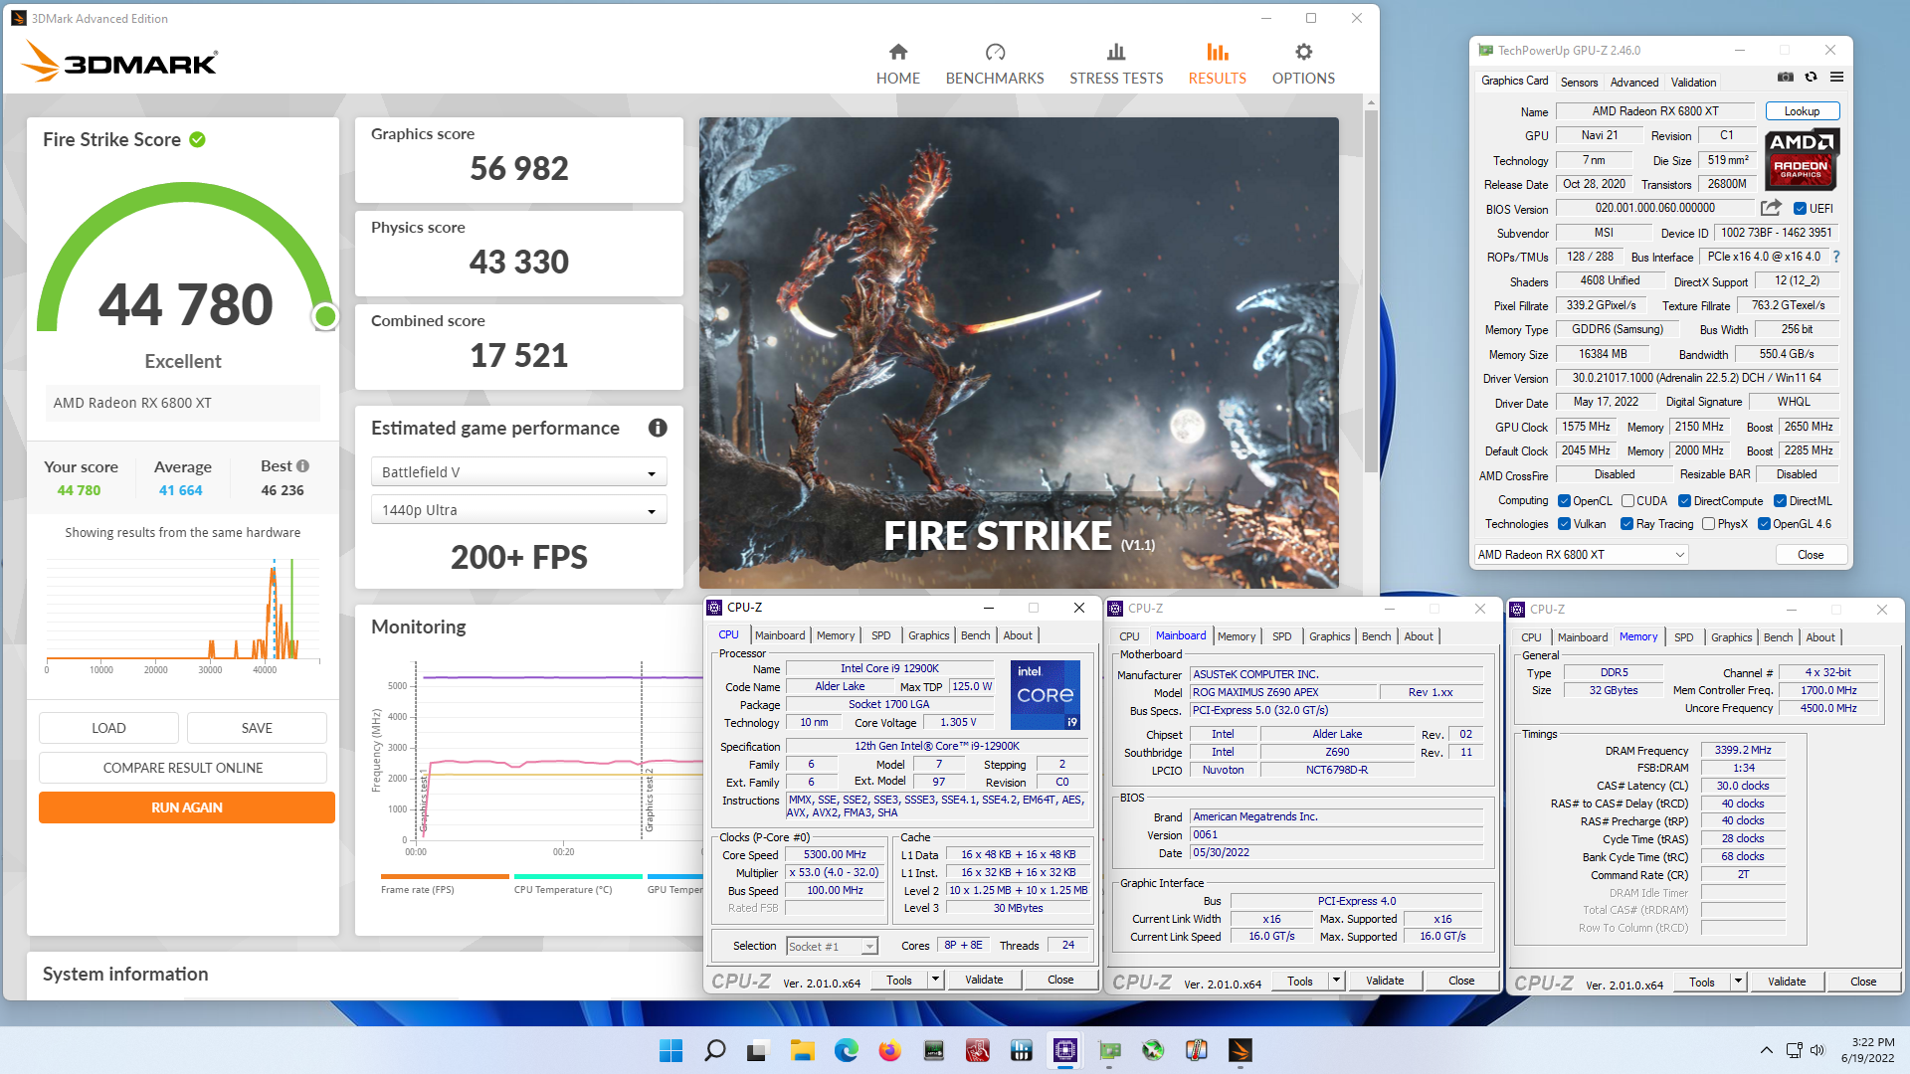Image resolution: width=1910 pixels, height=1074 pixels.
Task: Click the volume icon in system tray
Action: click(x=1817, y=1050)
